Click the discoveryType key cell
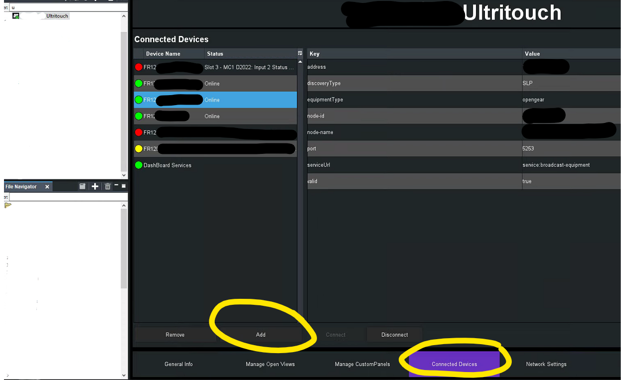 point(415,83)
